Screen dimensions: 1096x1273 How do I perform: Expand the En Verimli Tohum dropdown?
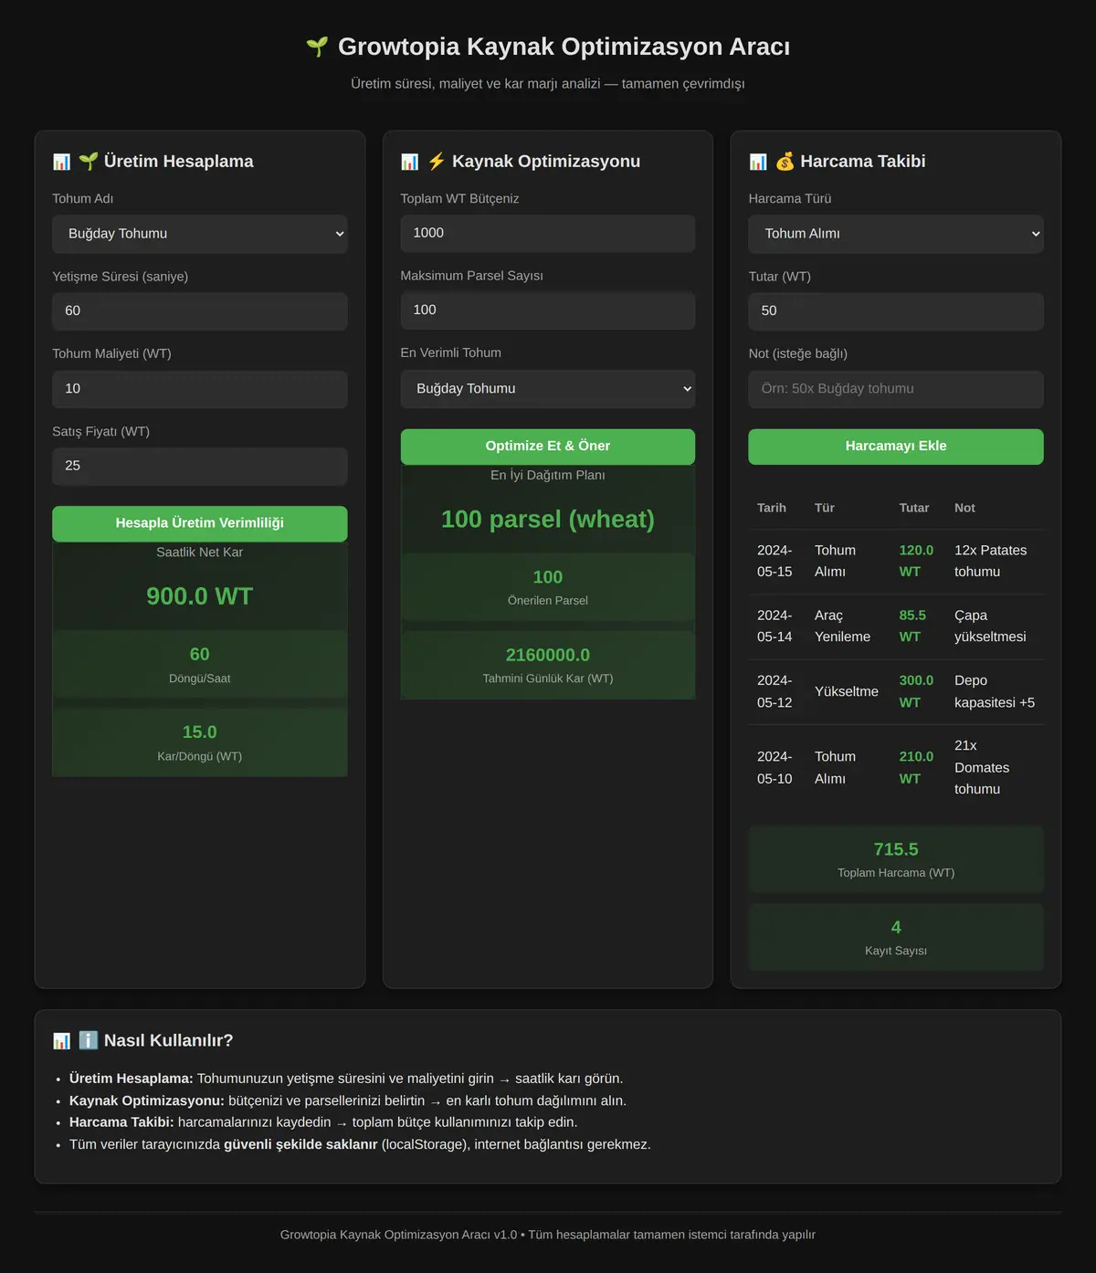(548, 389)
